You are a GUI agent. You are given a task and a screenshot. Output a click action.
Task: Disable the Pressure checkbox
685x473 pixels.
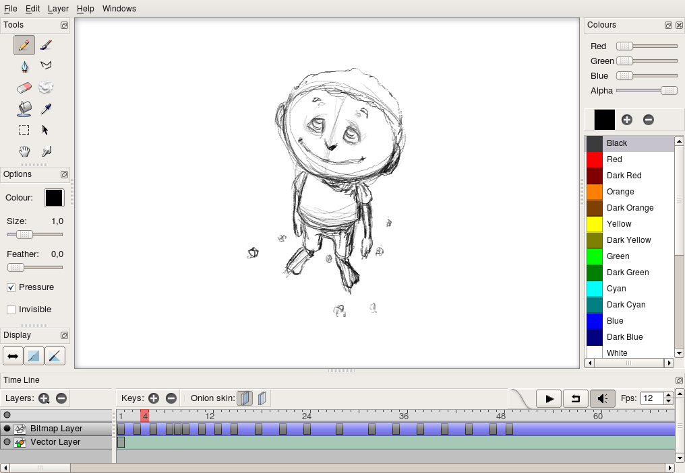[x=11, y=287]
